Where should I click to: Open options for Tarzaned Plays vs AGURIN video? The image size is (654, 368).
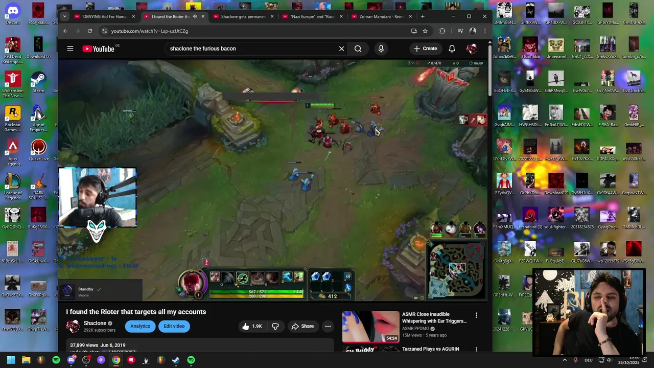(476, 349)
